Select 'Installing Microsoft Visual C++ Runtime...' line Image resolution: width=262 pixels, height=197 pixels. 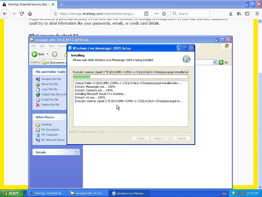click(x=100, y=94)
